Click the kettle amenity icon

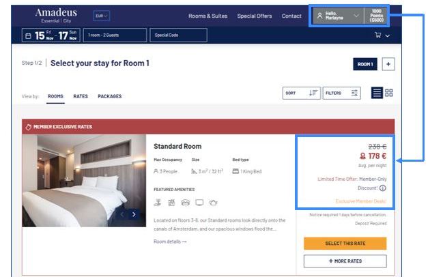[x=213, y=203]
